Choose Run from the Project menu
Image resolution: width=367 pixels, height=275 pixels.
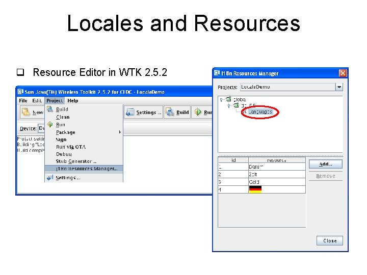click(60, 125)
